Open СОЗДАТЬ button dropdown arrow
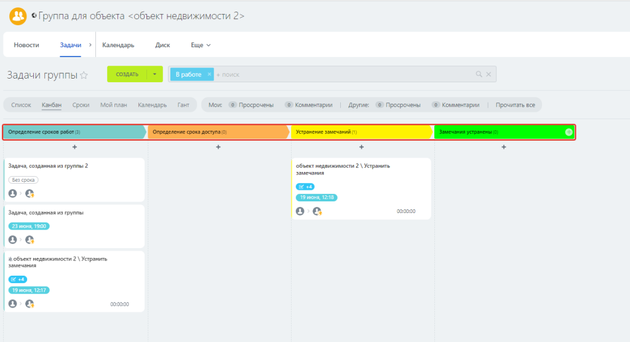 [154, 74]
